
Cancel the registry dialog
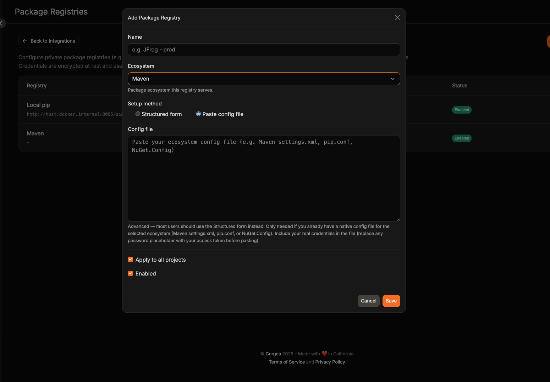tap(368, 301)
